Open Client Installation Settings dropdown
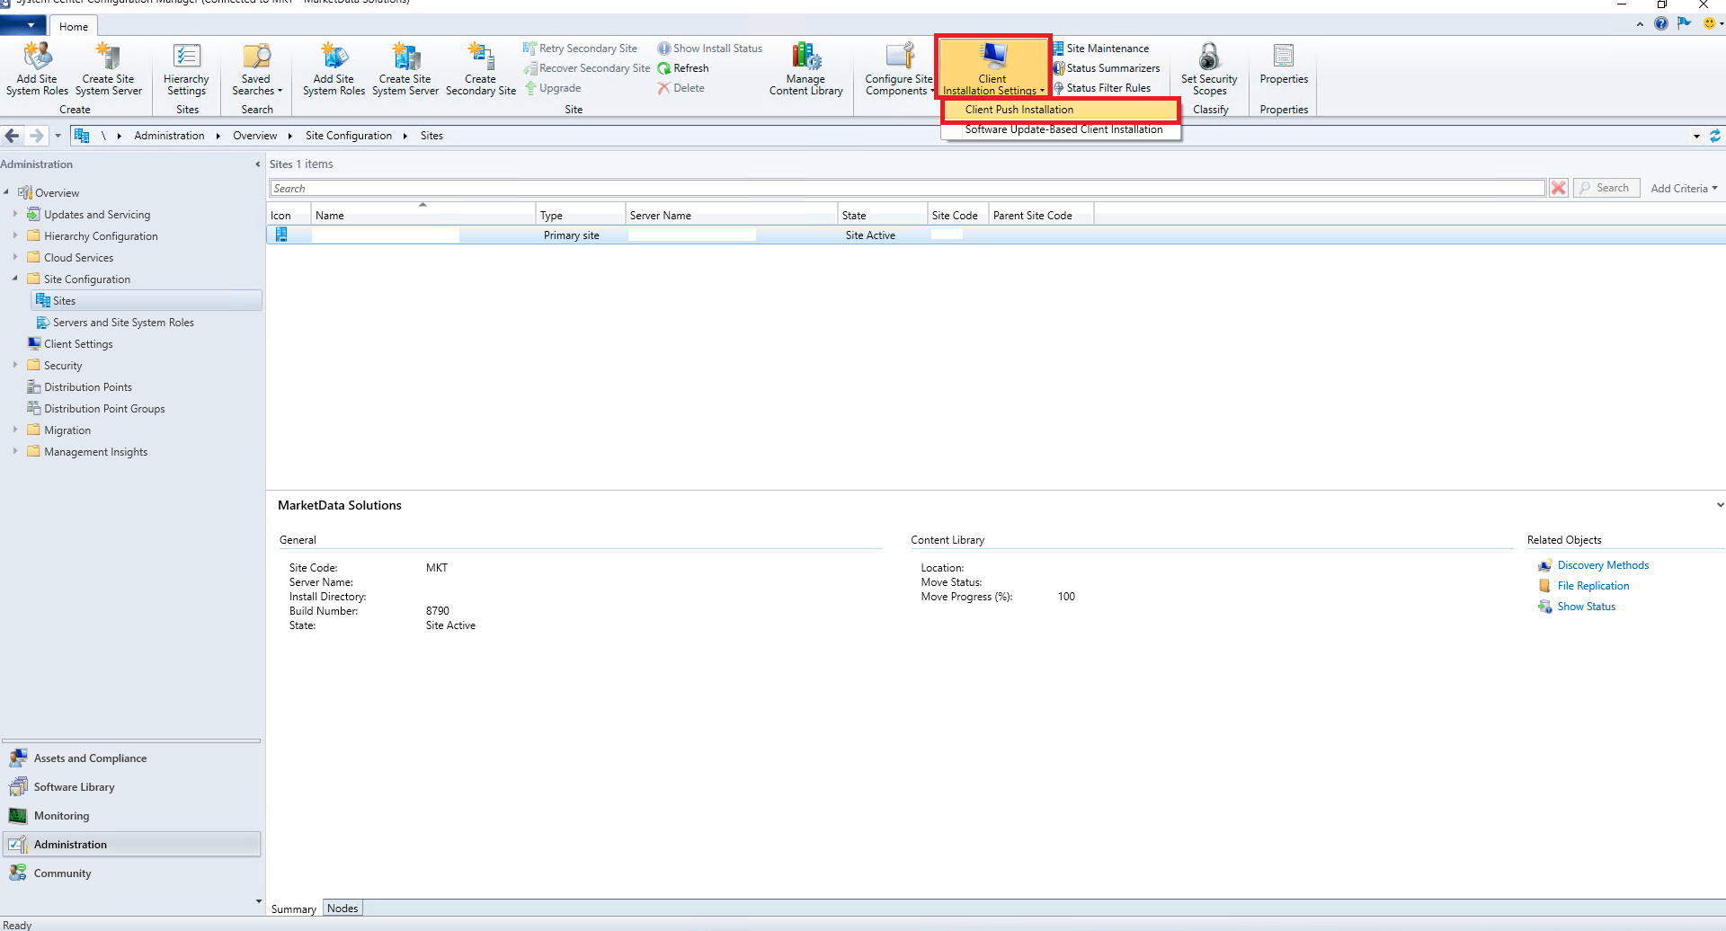 pos(993,69)
